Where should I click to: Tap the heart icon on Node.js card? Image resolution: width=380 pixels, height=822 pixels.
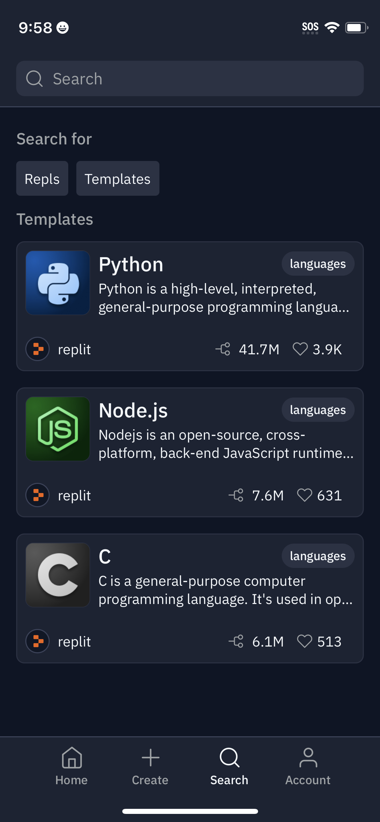coord(304,495)
